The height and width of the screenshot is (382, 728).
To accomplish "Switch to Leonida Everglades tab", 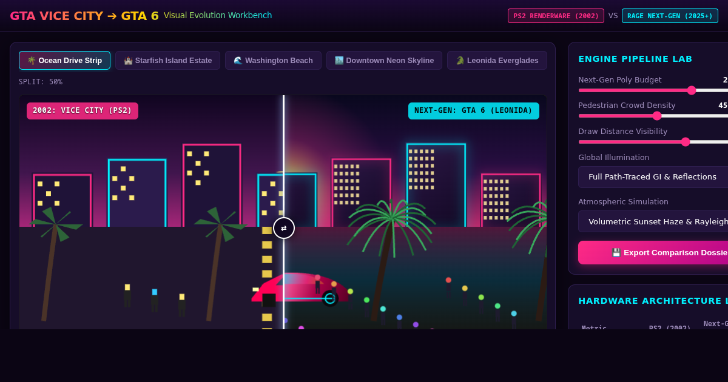I will (497, 61).
